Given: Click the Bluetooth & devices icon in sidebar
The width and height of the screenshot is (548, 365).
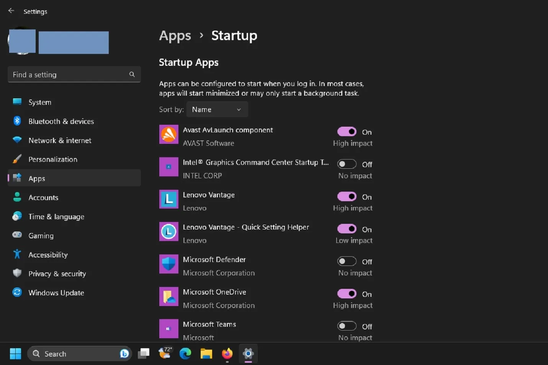Looking at the screenshot, I should point(17,121).
